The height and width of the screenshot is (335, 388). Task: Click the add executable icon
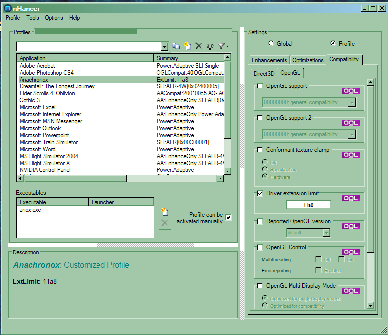[165, 212]
